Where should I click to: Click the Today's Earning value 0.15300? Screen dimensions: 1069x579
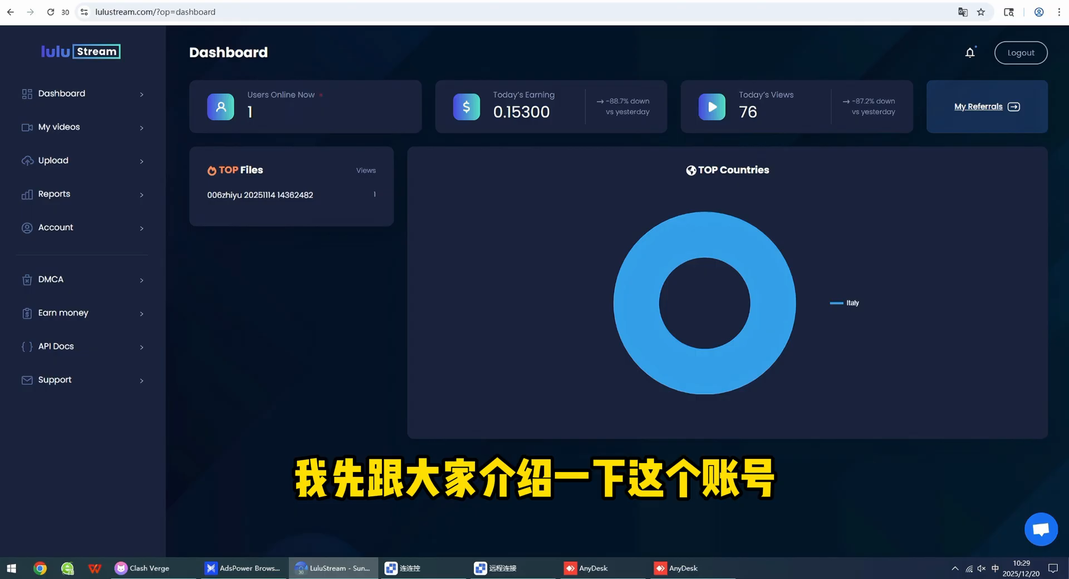521,112
